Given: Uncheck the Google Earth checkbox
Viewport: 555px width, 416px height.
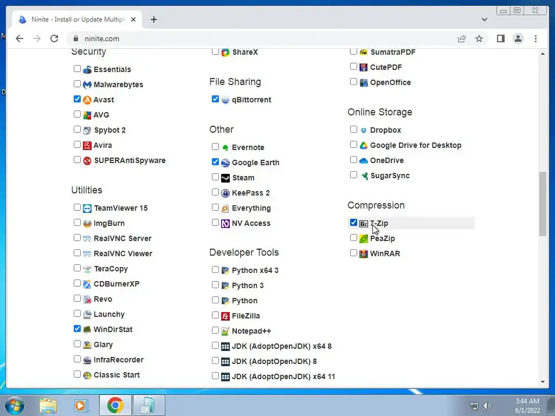Looking at the screenshot, I should [x=215, y=162].
